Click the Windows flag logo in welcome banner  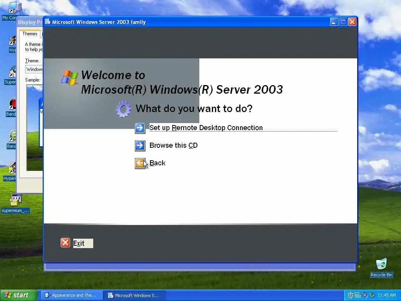point(69,77)
